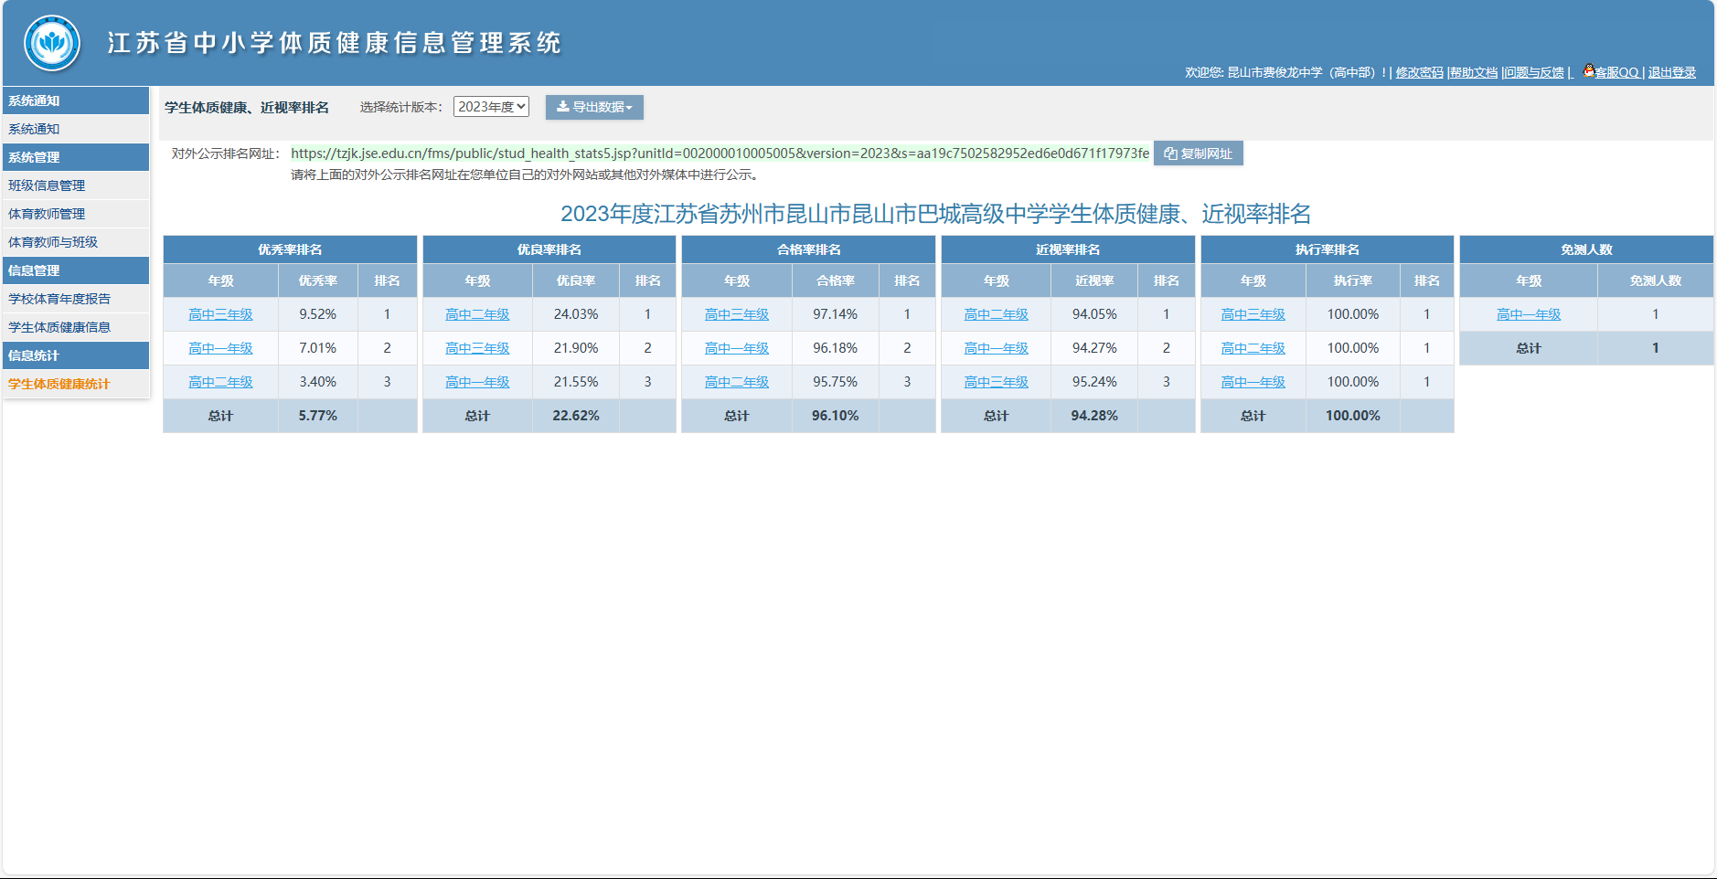Open 高中二年级 in 执行率排名 table
This screenshot has height=879, width=1717.
(x=1253, y=348)
